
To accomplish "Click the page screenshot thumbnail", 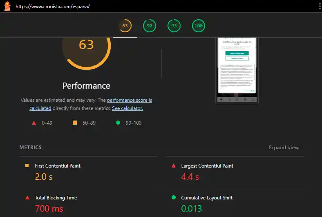I will click(x=237, y=69).
